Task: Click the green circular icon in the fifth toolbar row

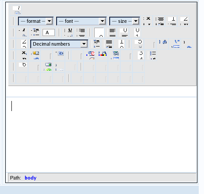Action: [49, 70]
